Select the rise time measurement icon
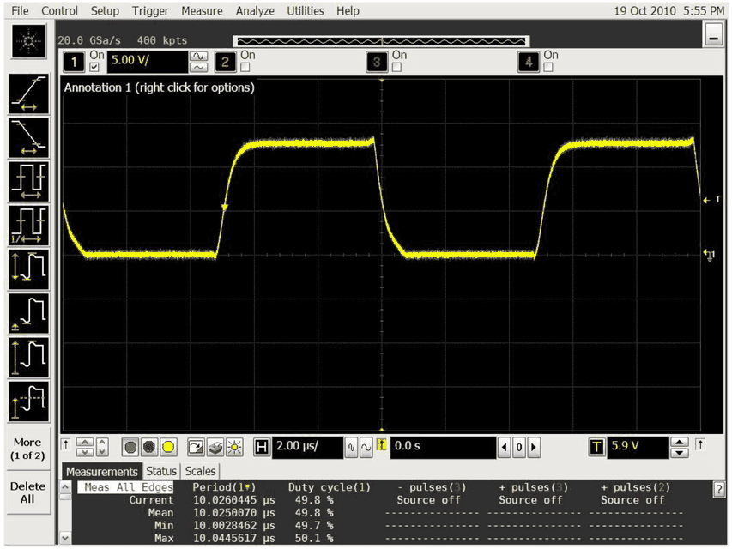This screenshot has width=732, height=549. 28,94
